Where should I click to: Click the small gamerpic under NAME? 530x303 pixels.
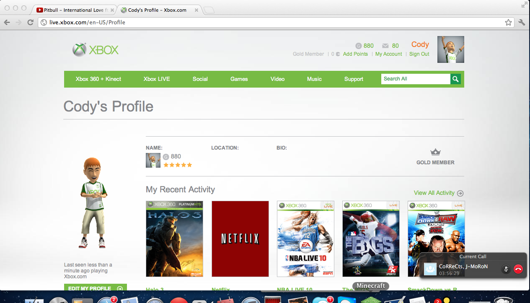(x=153, y=160)
